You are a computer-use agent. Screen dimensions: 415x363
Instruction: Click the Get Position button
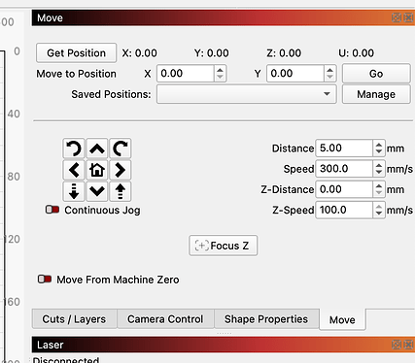(76, 52)
